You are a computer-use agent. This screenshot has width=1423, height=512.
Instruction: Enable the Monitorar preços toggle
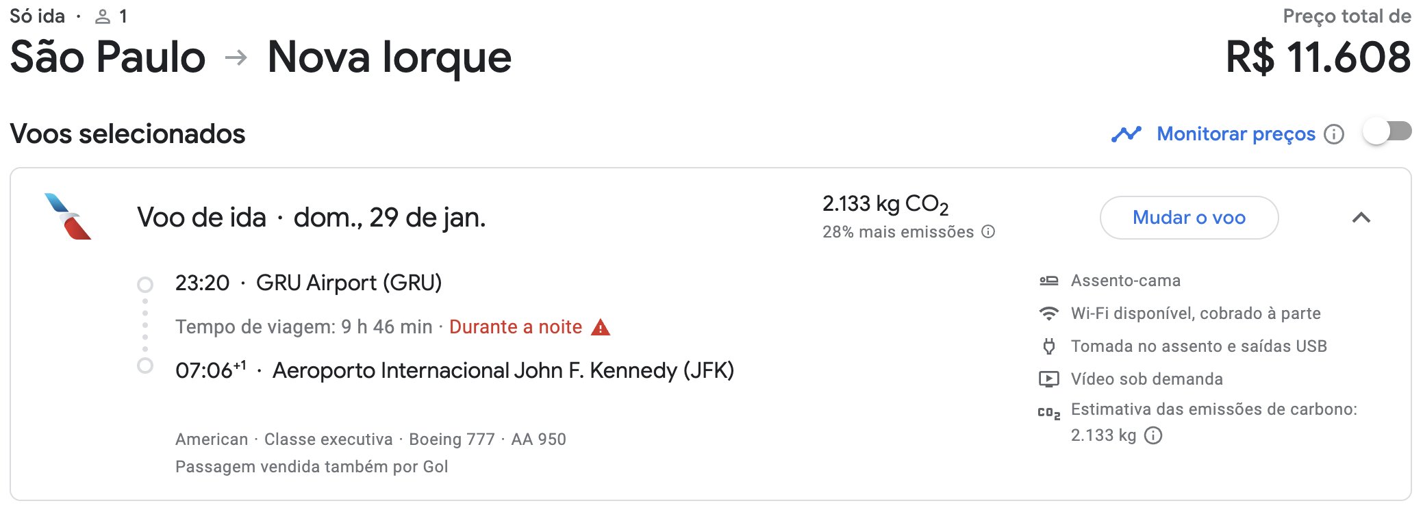(x=1387, y=131)
